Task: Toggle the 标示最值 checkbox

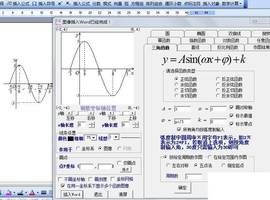Action: click(x=232, y=116)
